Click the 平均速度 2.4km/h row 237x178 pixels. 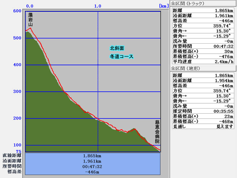[x=203, y=62]
